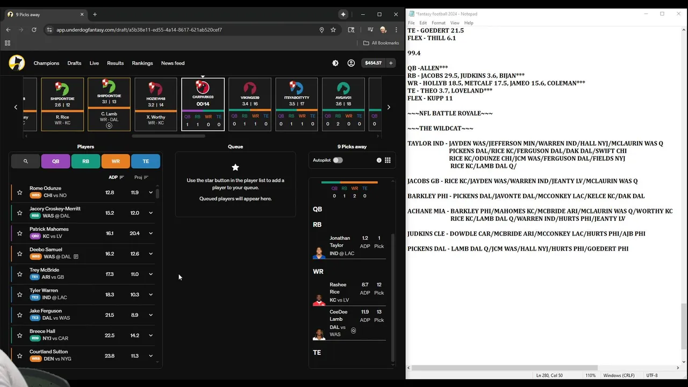Image resolution: width=688 pixels, height=387 pixels.
Task: Select C. Lamb pick card
Action: [109, 104]
